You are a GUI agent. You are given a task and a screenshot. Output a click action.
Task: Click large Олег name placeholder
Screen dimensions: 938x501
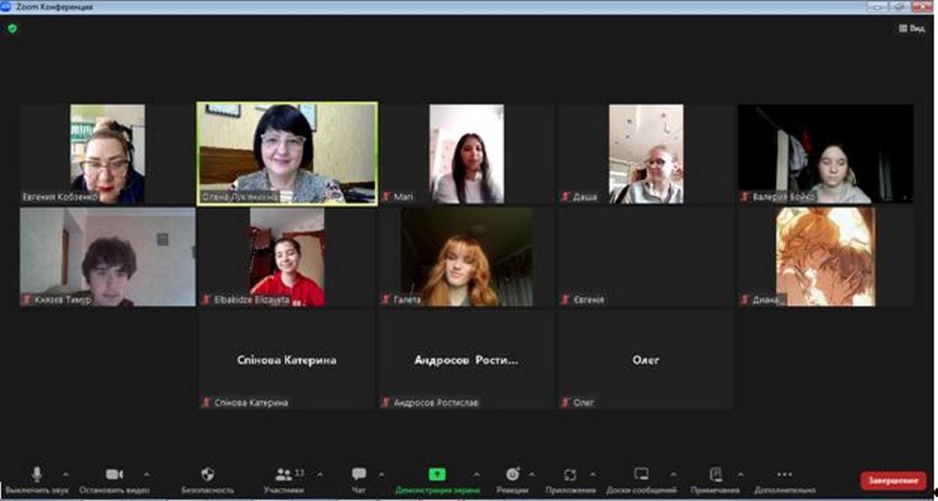pyautogui.click(x=646, y=360)
